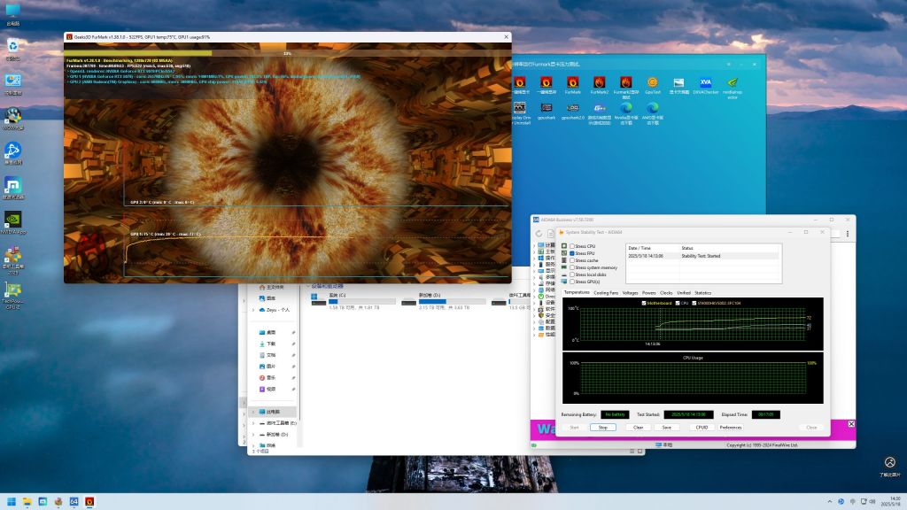Switch to the Statistics tab

(x=702, y=292)
